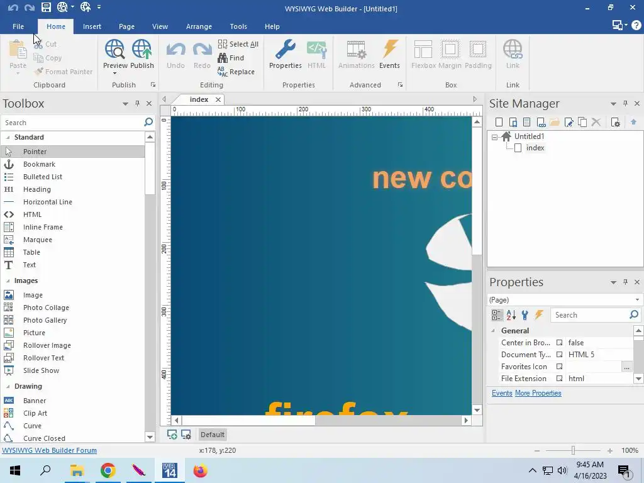Click the Default breakpoint button
This screenshot has height=483, width=644.
click(213, 435)
